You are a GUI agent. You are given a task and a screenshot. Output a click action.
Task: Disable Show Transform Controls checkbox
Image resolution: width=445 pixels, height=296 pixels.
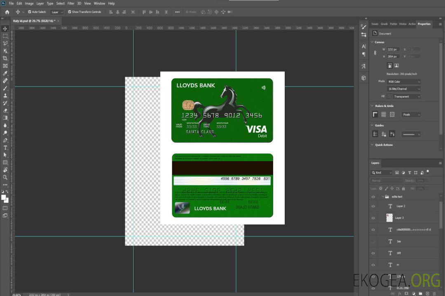(70, 12)
